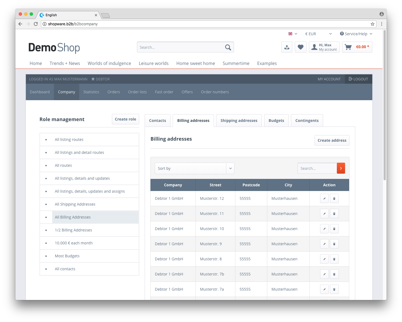Open the Sort by dropdown

(194, 168)
